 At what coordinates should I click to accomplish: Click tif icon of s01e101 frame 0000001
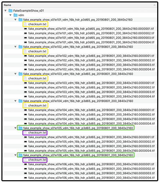26,29
